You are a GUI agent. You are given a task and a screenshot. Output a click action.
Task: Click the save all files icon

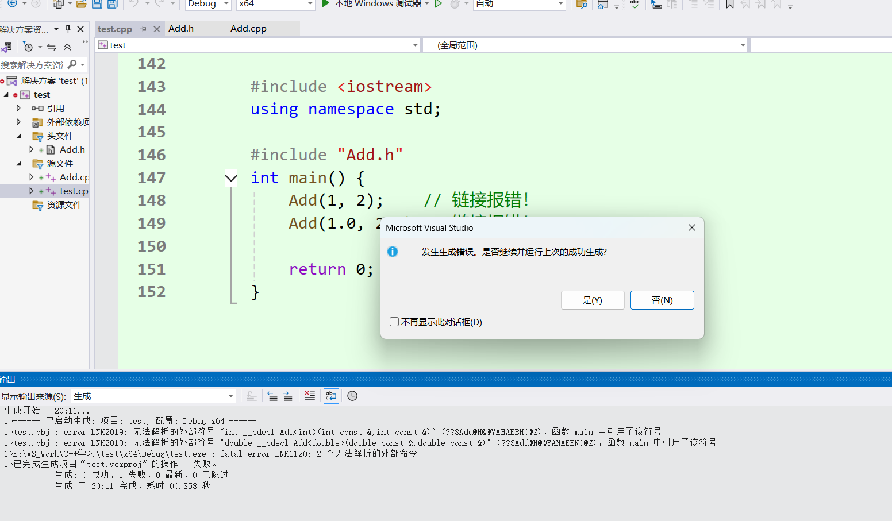tap(113, 4)
